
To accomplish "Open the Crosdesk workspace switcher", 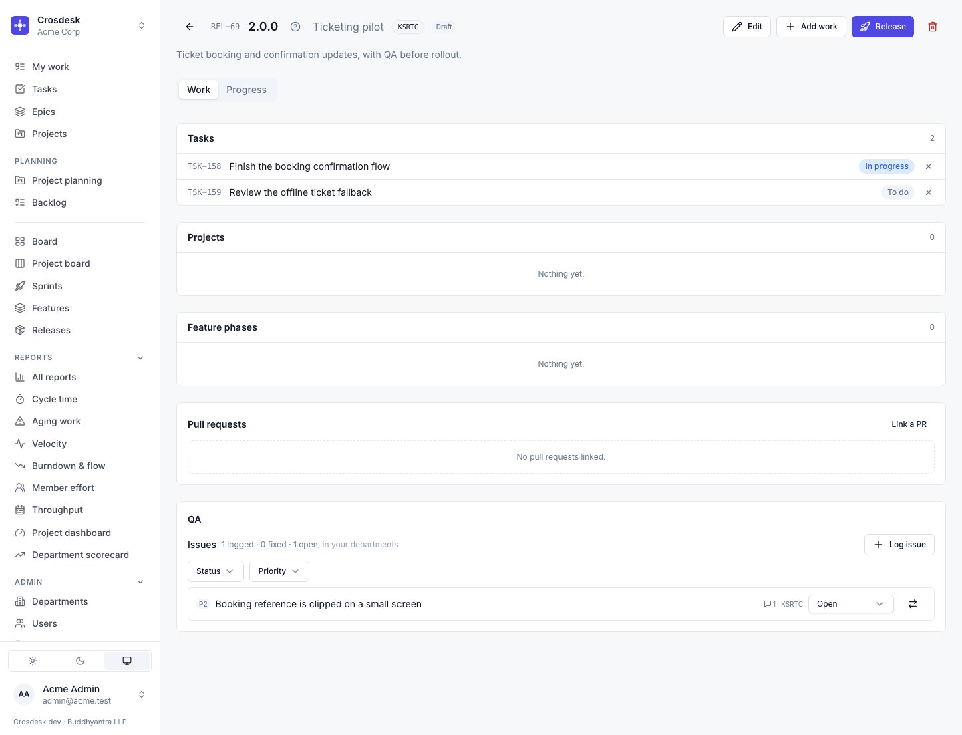I will click(x=79, y=25).
